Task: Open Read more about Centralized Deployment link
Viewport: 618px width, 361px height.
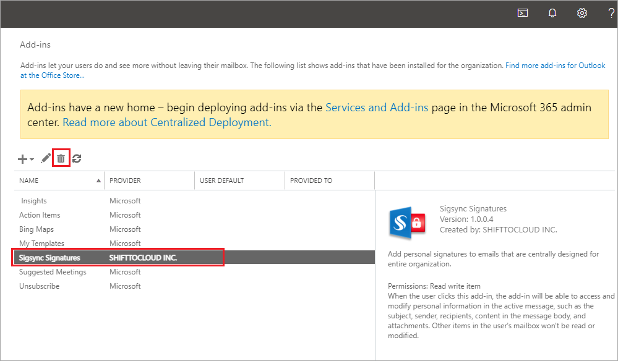Action: coord(167,122)
